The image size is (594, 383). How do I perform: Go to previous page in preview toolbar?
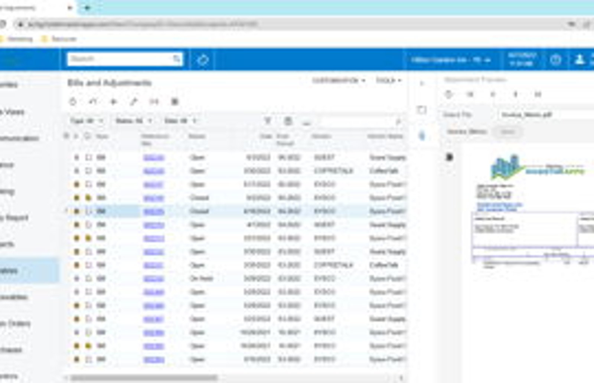[x=493, y=94]
